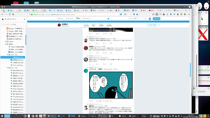210x118 pixels.
Task: Like the manga image tweet
Action: 104,101
